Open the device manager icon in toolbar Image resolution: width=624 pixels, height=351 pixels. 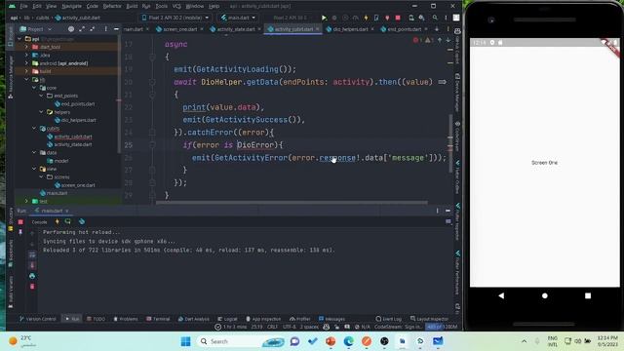pos(411,18)
